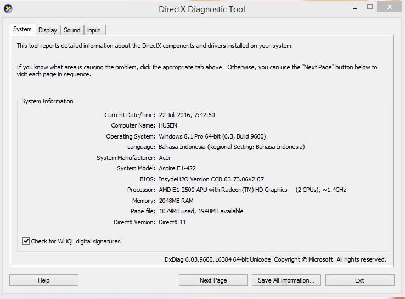This screenshot has width=405, height=299.
Task: Open the Input tab
Action: (x=94, y=30)
